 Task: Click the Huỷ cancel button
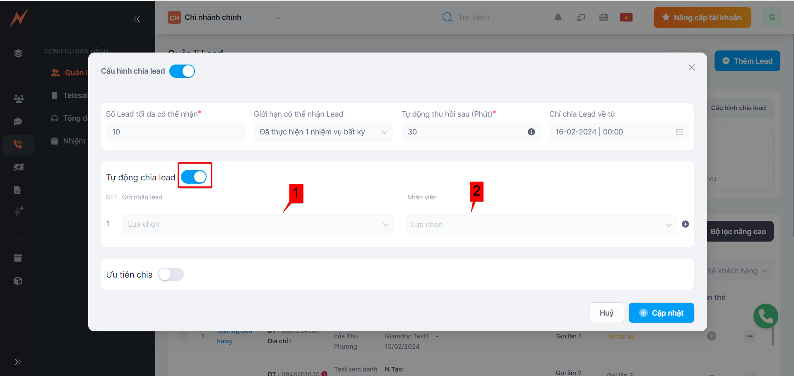[606, 313]
